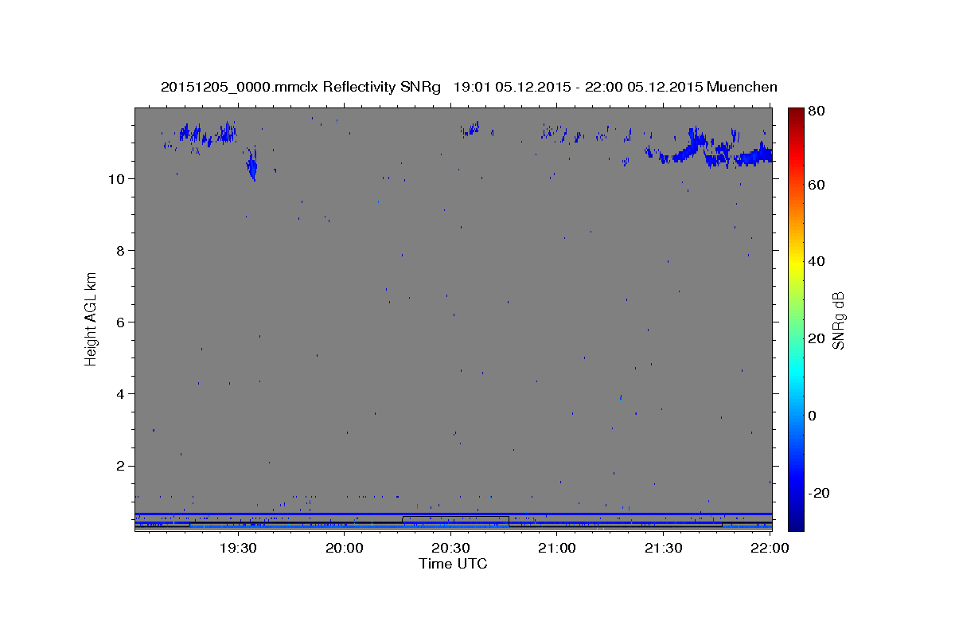The image size is (955, 637).
Task: Click the 'Time UTC' axis label
Action: click(x=453, y=564)
